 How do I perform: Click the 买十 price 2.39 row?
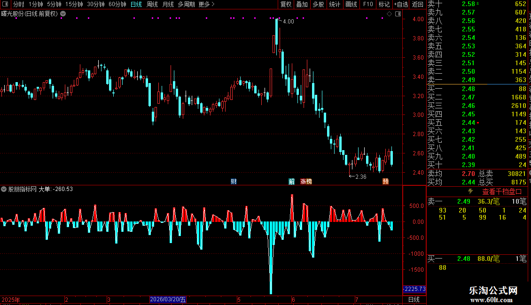click(477, 165)
